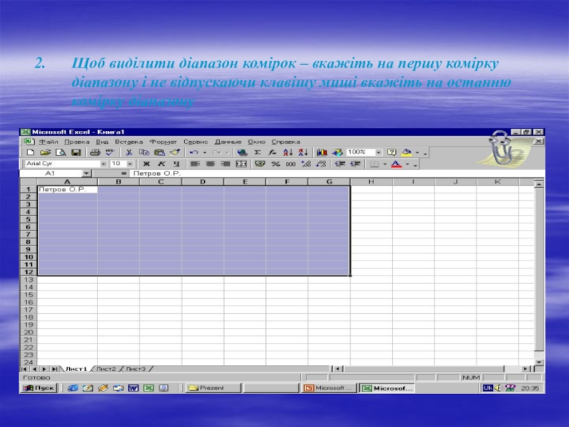Open the font size 10 dropdown

click(129, 163)
